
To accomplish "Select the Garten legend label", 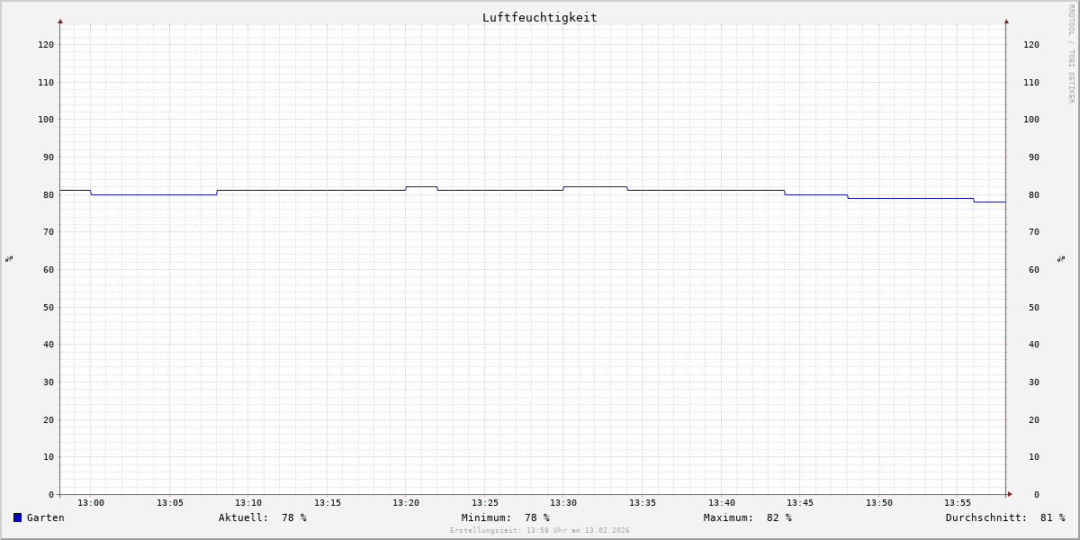I will point(45,517).
